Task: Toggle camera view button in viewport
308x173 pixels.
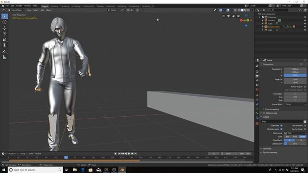Action: pyautogui.click(x=229, y=16)
